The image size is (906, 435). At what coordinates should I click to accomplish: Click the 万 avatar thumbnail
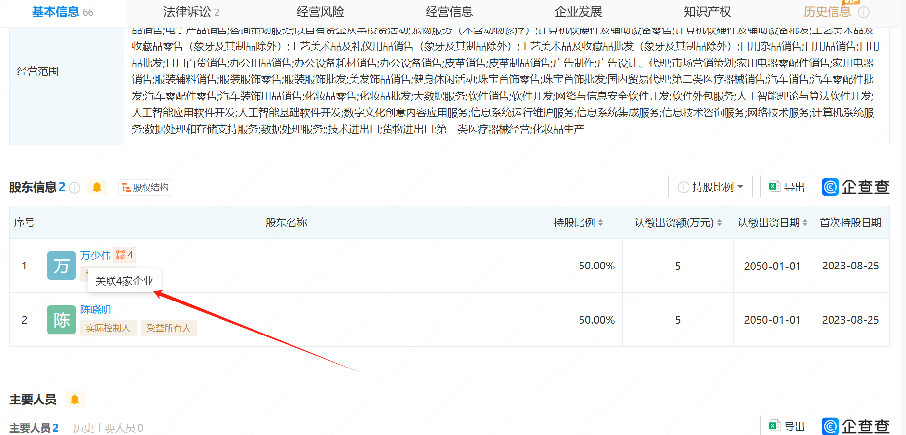pyautogui.click(x=62, y=266)
